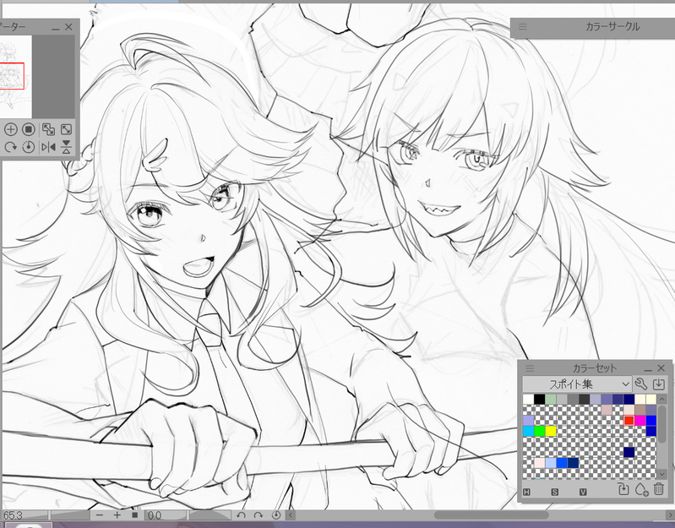Image resolution: width=675 pixels, height=528 pixels.
Task: Click the Navigator 100% view icon
Action: click(29, 129)
